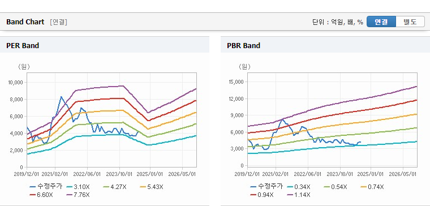
Task: Toggle the 1.14X legend entry
Action: point(299,195)
